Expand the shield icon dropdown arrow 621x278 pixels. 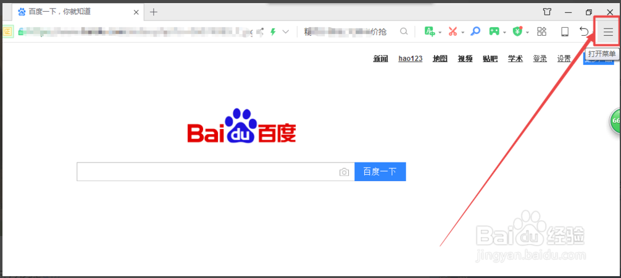coord(528,33)
